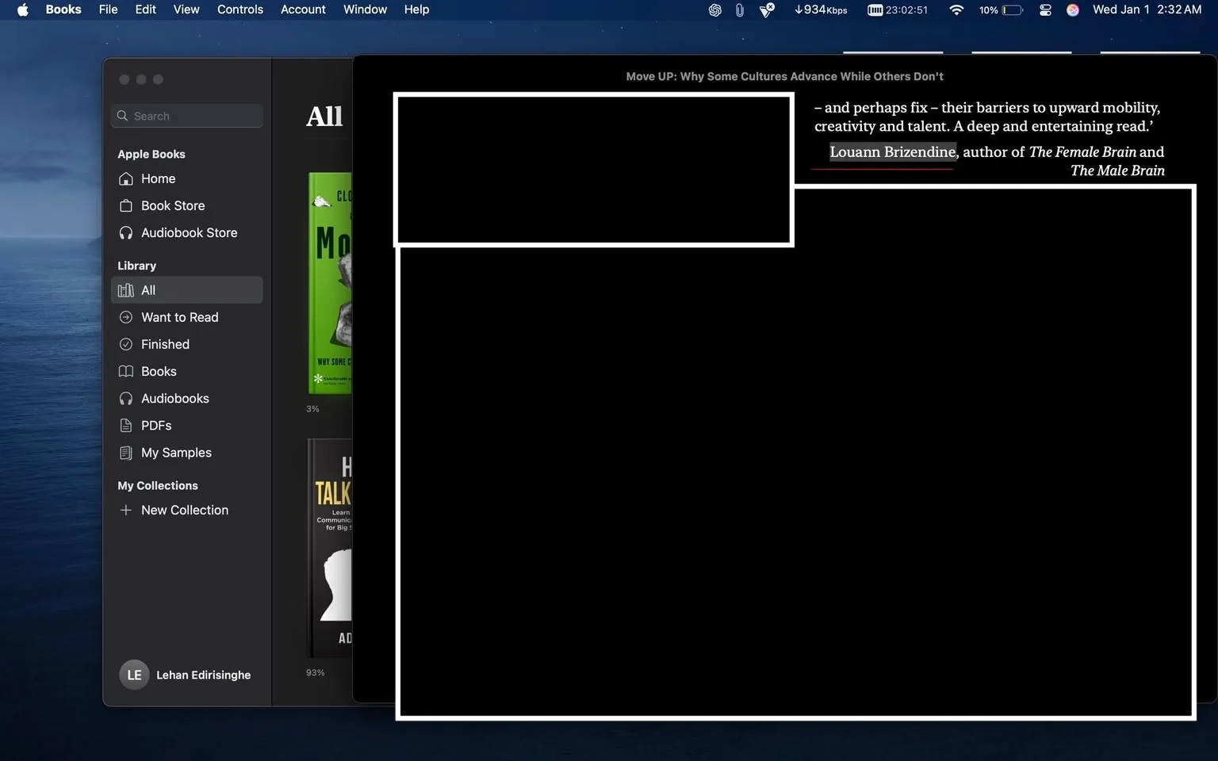Click the plus icon for New Collection
This screenshot has height=761, width=1218.
[x=125, y=511]
